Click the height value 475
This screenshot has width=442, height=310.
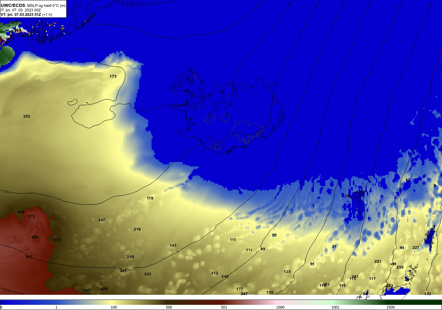click(x=104, y=289)
